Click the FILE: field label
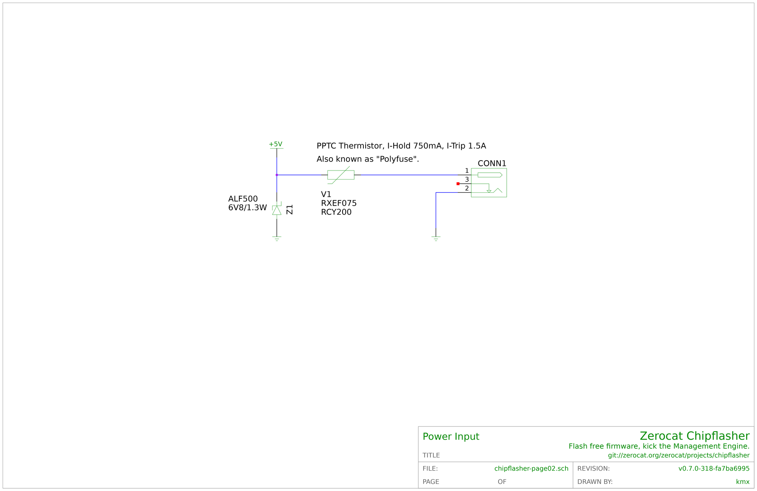This screenshot has width=757, height=491. tap(430, 469)
